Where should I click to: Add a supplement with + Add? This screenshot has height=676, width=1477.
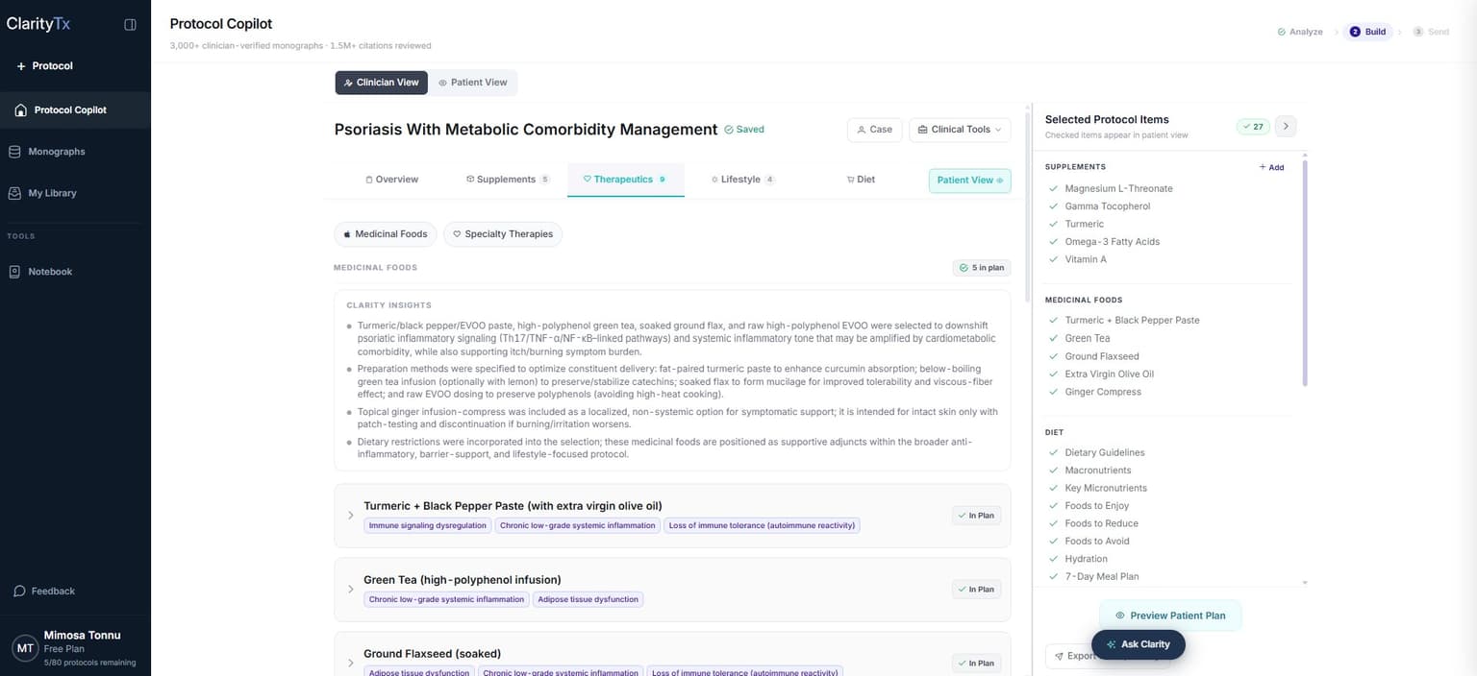coord(1271,167)
